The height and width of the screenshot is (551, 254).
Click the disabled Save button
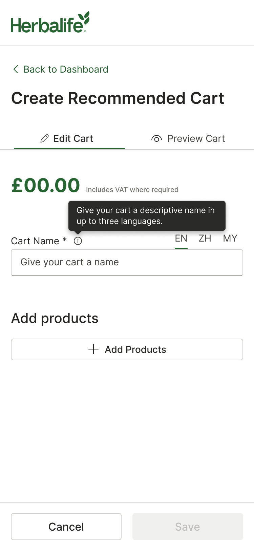point(187,527)
